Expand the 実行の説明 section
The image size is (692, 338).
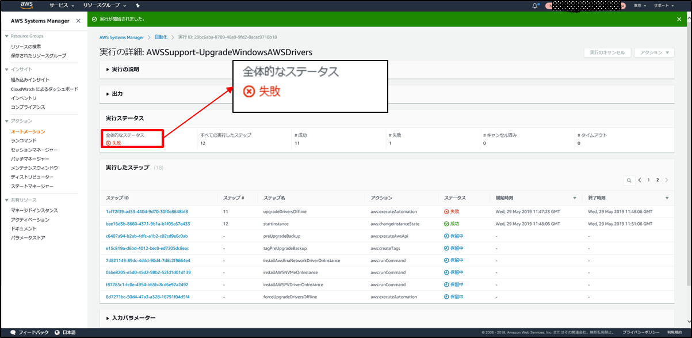[x=108, y=69]
